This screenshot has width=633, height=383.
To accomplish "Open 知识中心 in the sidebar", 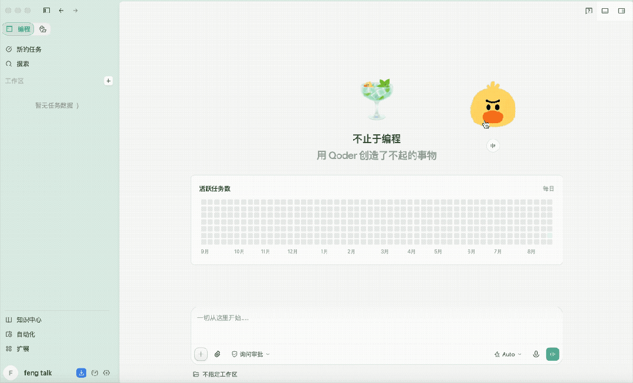I will click(24, 320).
